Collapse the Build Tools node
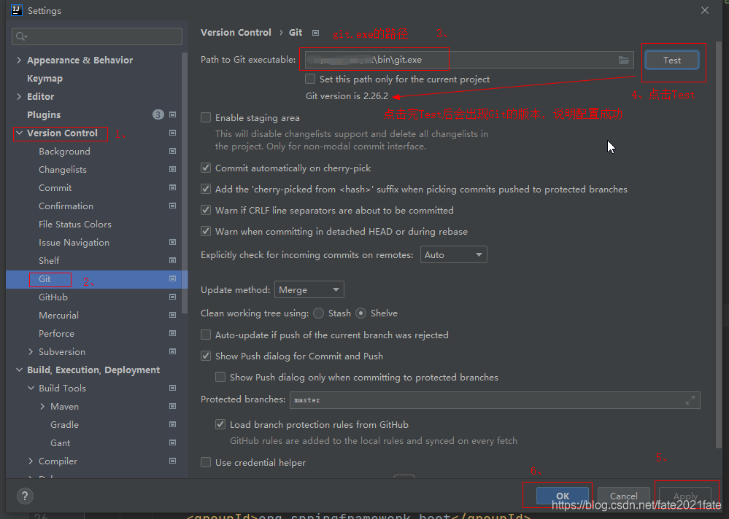The height and width of the screenshot is (519, 729). pyautogui.click(x=31, y=388)
